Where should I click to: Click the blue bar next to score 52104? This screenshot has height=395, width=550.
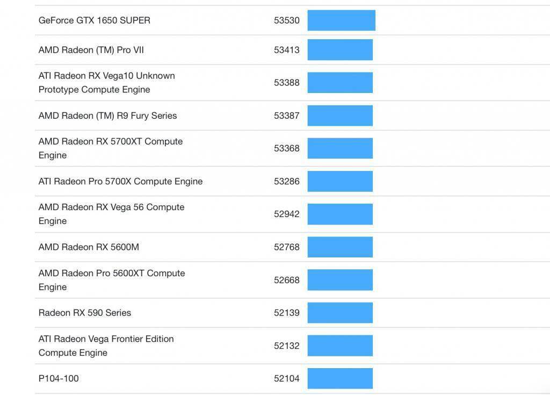click(340, 378)
